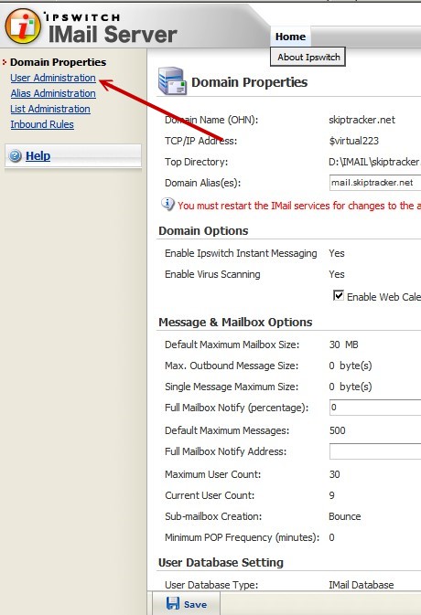Click the Save button label

[195, 604]
